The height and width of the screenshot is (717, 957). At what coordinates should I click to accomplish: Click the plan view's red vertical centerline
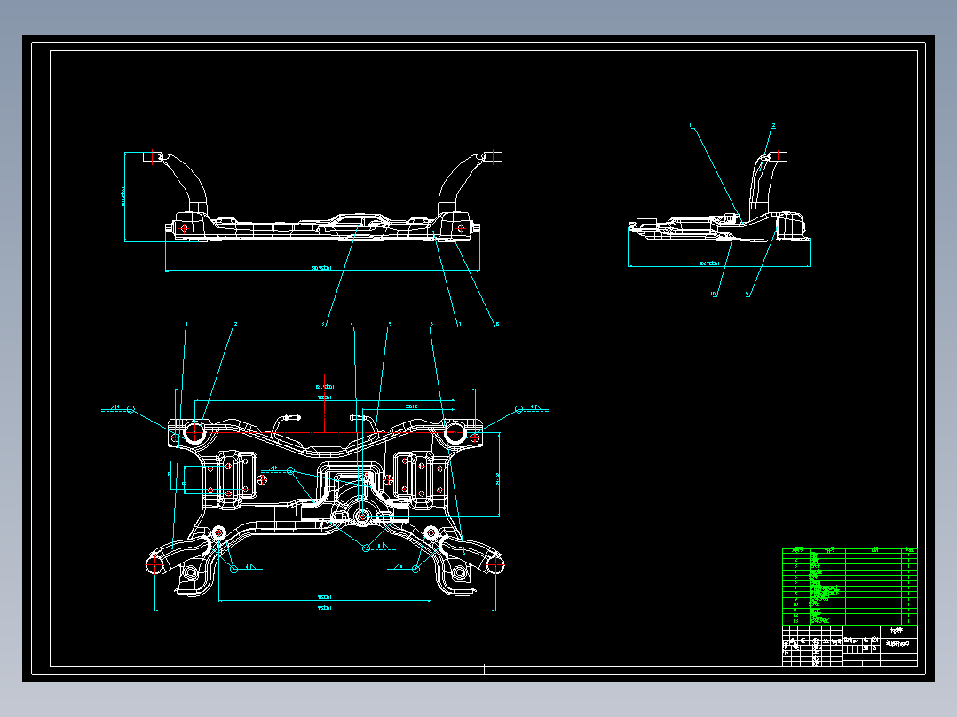[x=325, y=404]
